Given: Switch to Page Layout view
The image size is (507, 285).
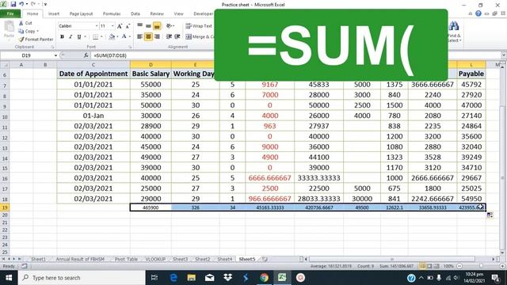Looking at the screenshot, I should click(x=429, y=266).
